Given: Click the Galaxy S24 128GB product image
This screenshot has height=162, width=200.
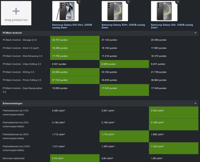Looking at the screenshot, I should pos(164,11).
